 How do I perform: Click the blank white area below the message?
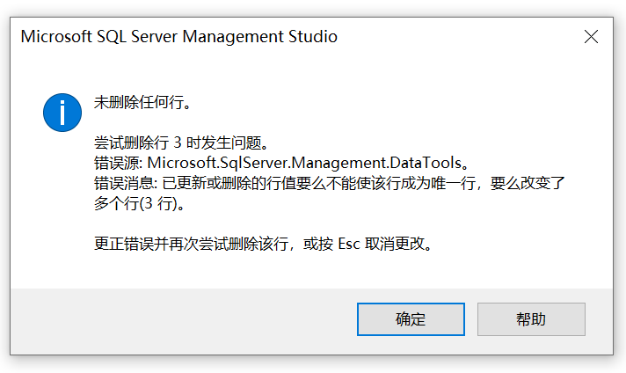(308, 271)
